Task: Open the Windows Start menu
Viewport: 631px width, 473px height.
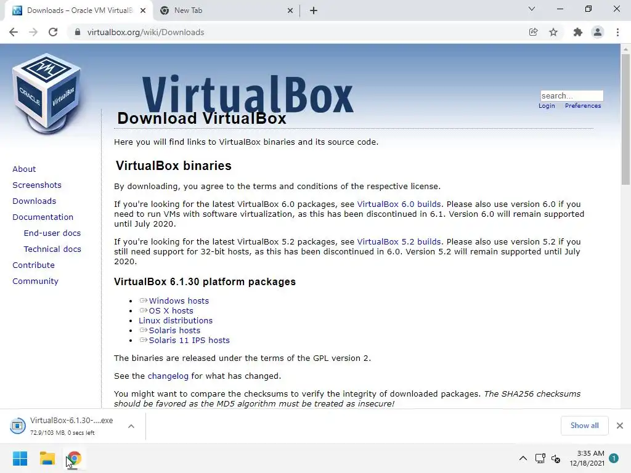Action: (x=20, y=458)
